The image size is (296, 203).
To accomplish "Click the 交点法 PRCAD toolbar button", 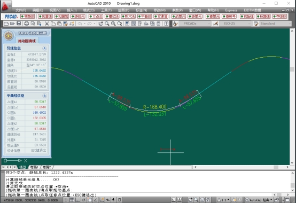I will (x=96, y=17).
